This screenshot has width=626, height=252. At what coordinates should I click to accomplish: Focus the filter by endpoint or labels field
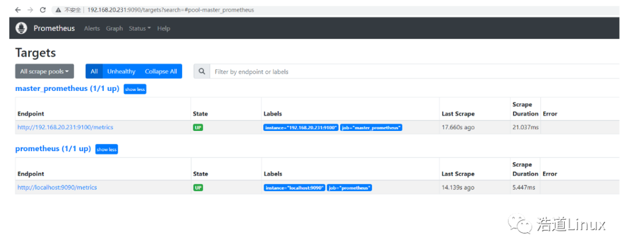click(406, 71)
